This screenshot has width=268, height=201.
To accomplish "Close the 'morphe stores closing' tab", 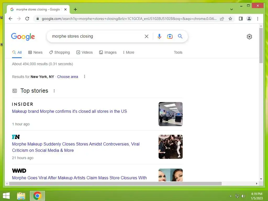I will (x=65, y=9).
